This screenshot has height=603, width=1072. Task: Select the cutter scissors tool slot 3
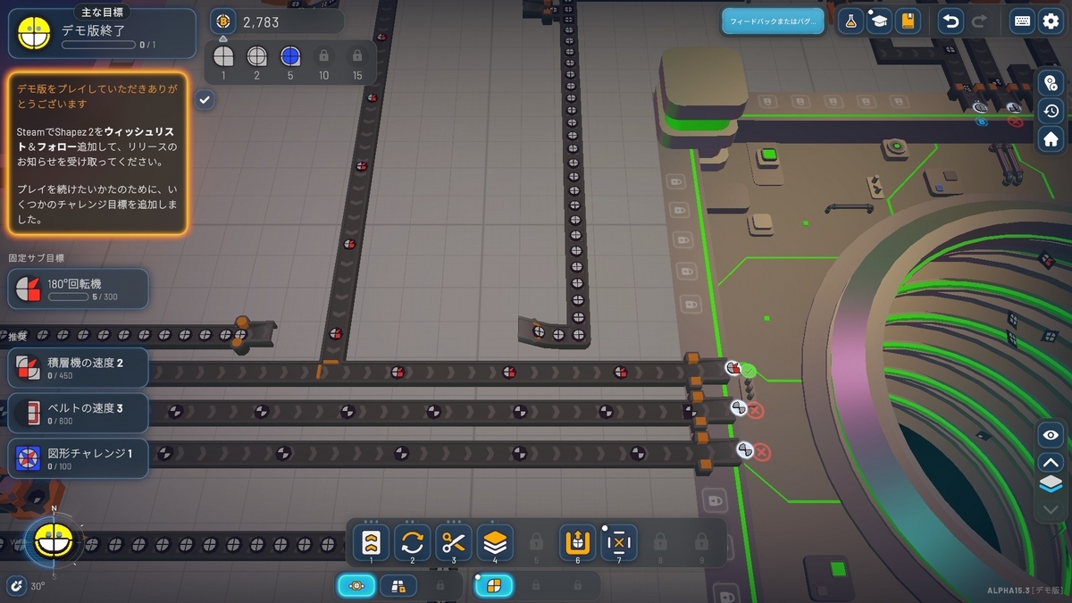tap(454, 542)
